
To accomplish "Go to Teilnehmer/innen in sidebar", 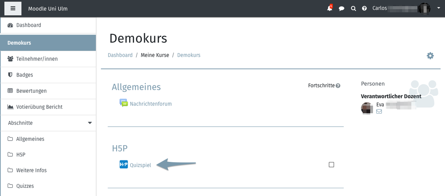I will 37,59.
